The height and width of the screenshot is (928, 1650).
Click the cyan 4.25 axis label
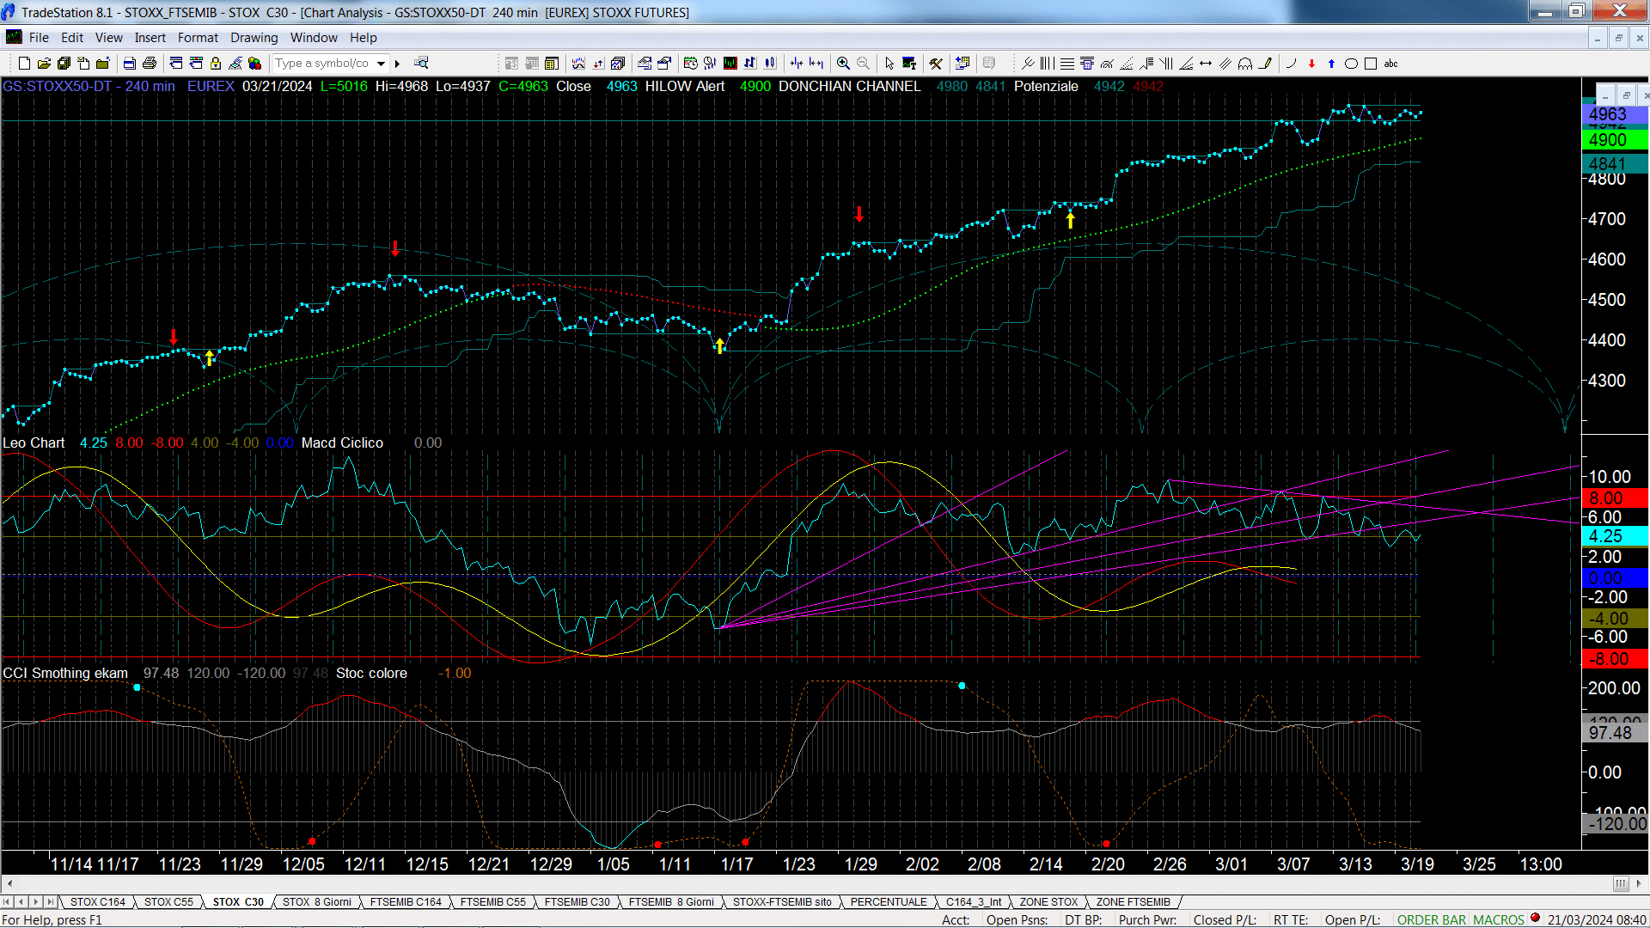1614,536
